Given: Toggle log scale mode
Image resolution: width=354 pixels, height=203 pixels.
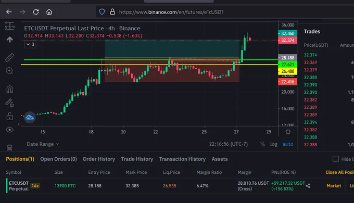Looking at the screenshot, I should (274, 144).
